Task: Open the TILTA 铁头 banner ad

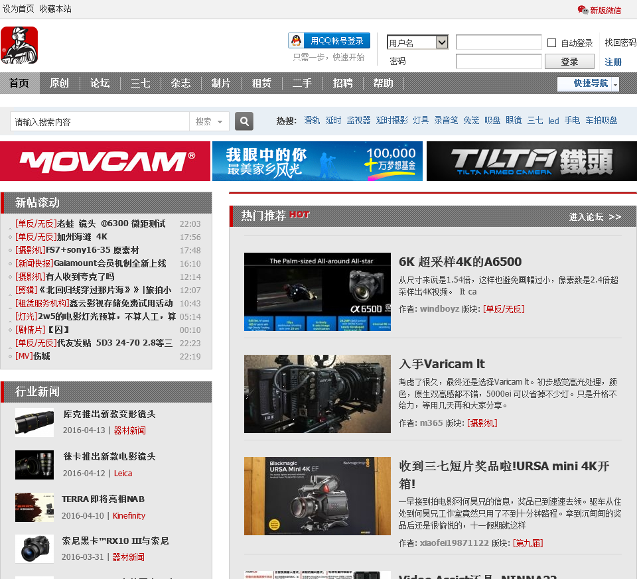Action: point(531,161)
